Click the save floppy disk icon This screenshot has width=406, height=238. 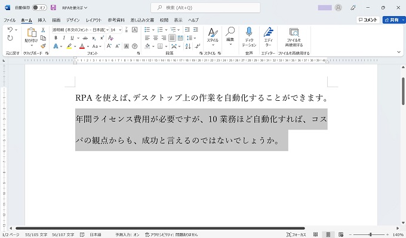[x=53, y=8]
